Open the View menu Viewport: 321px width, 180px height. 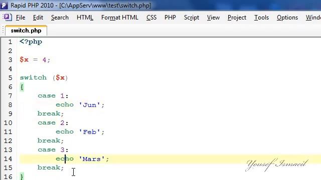[x=213, y=17]
